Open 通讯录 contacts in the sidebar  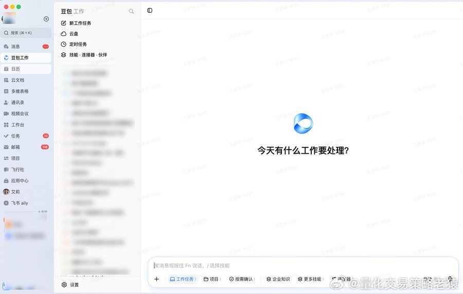tap(26, 103)
